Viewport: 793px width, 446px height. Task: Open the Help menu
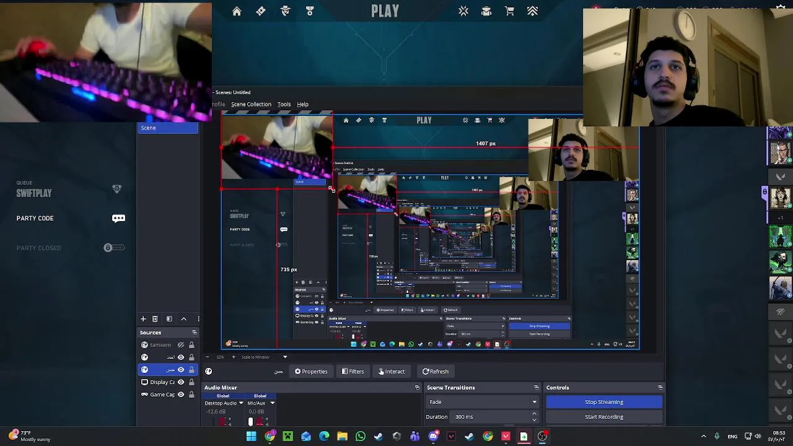pyautogui.click(x=302, y=104)
